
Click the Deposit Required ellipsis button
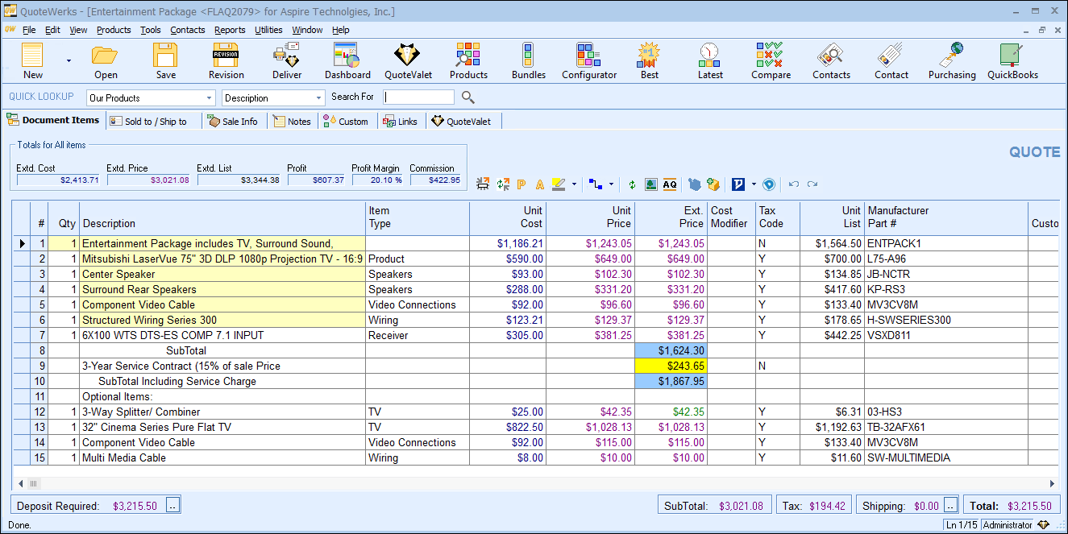click(172, 504)
